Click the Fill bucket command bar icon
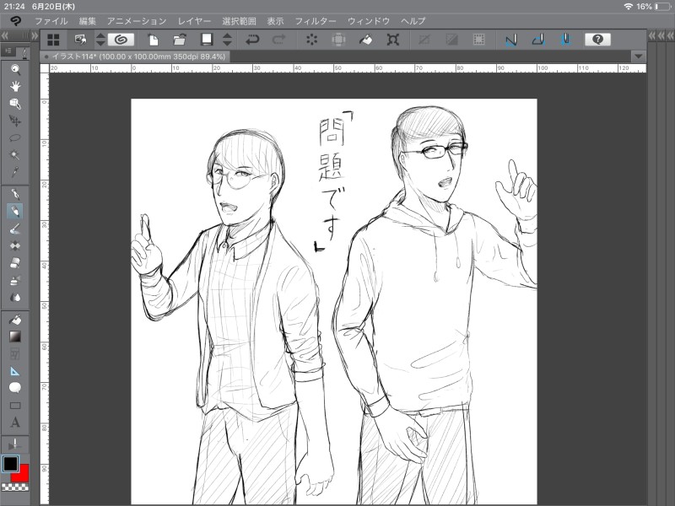The image size is (675, 506). [366, 40]
